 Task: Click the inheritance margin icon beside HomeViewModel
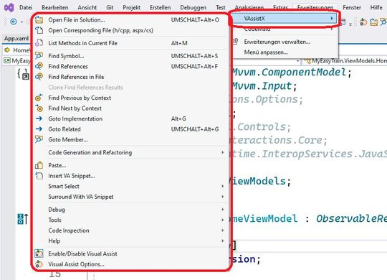tap(23, 219)
